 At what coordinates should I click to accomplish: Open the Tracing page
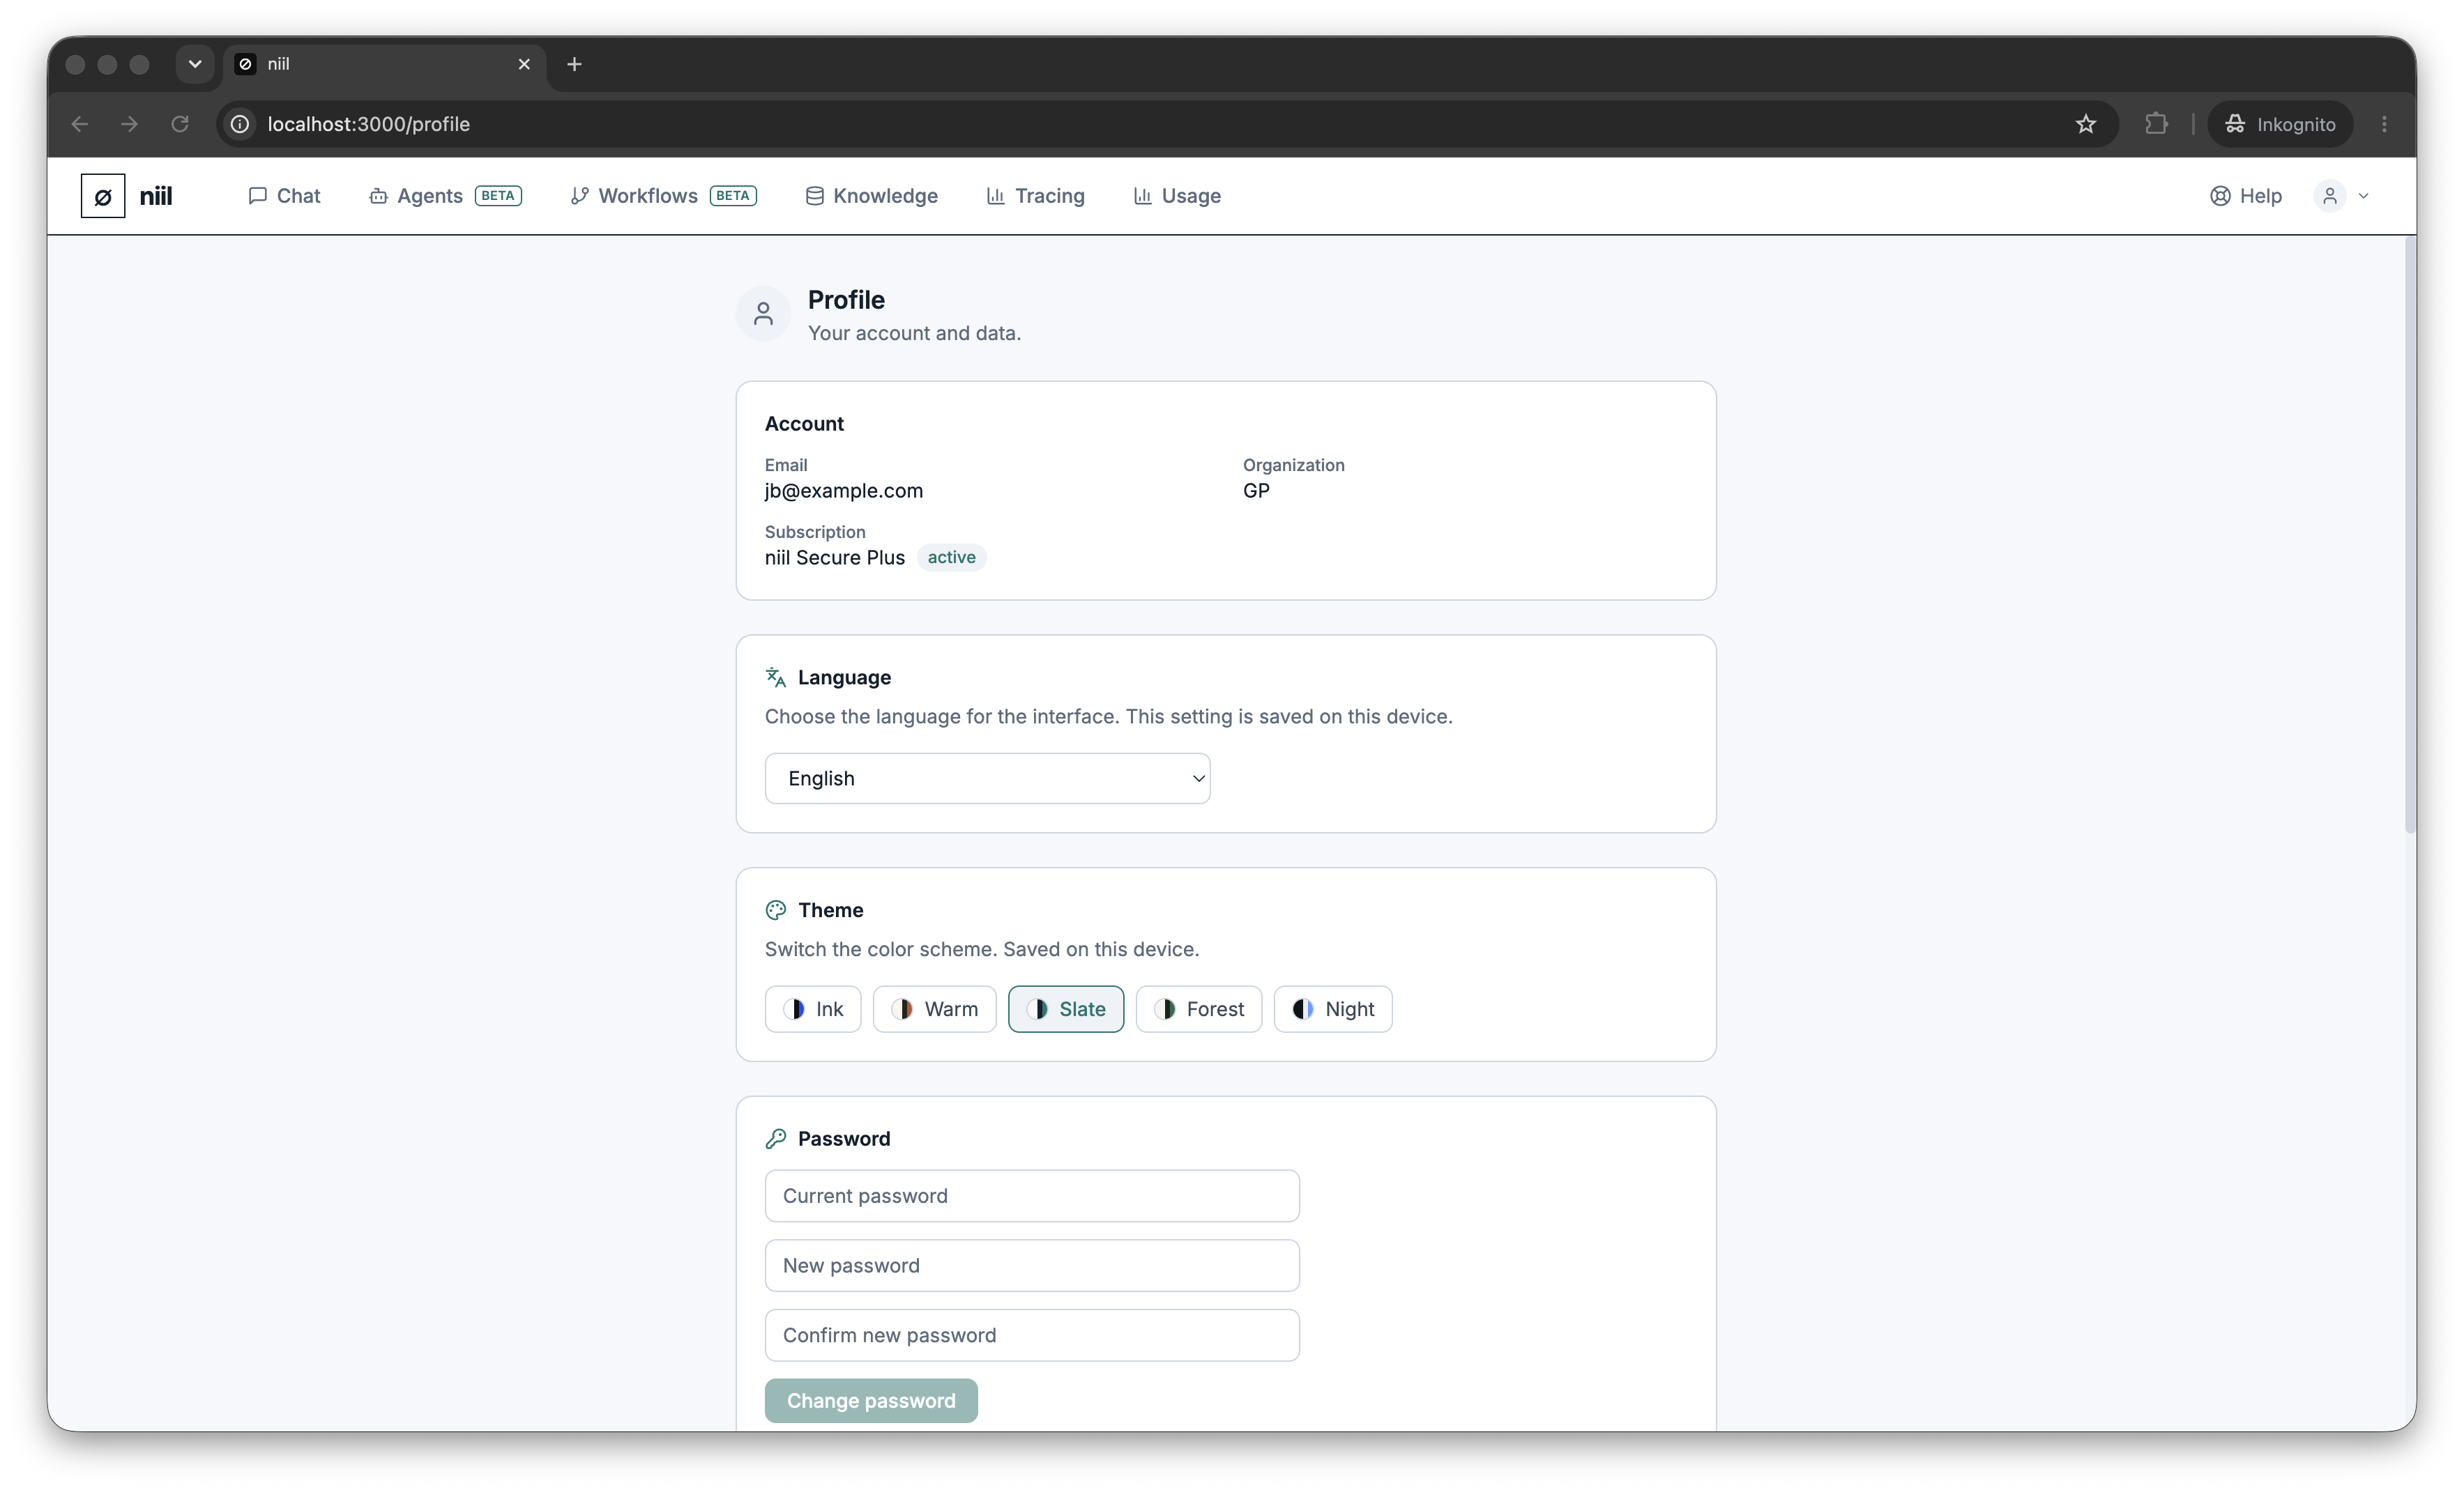pyautogui.click(x=1035, y=196)
